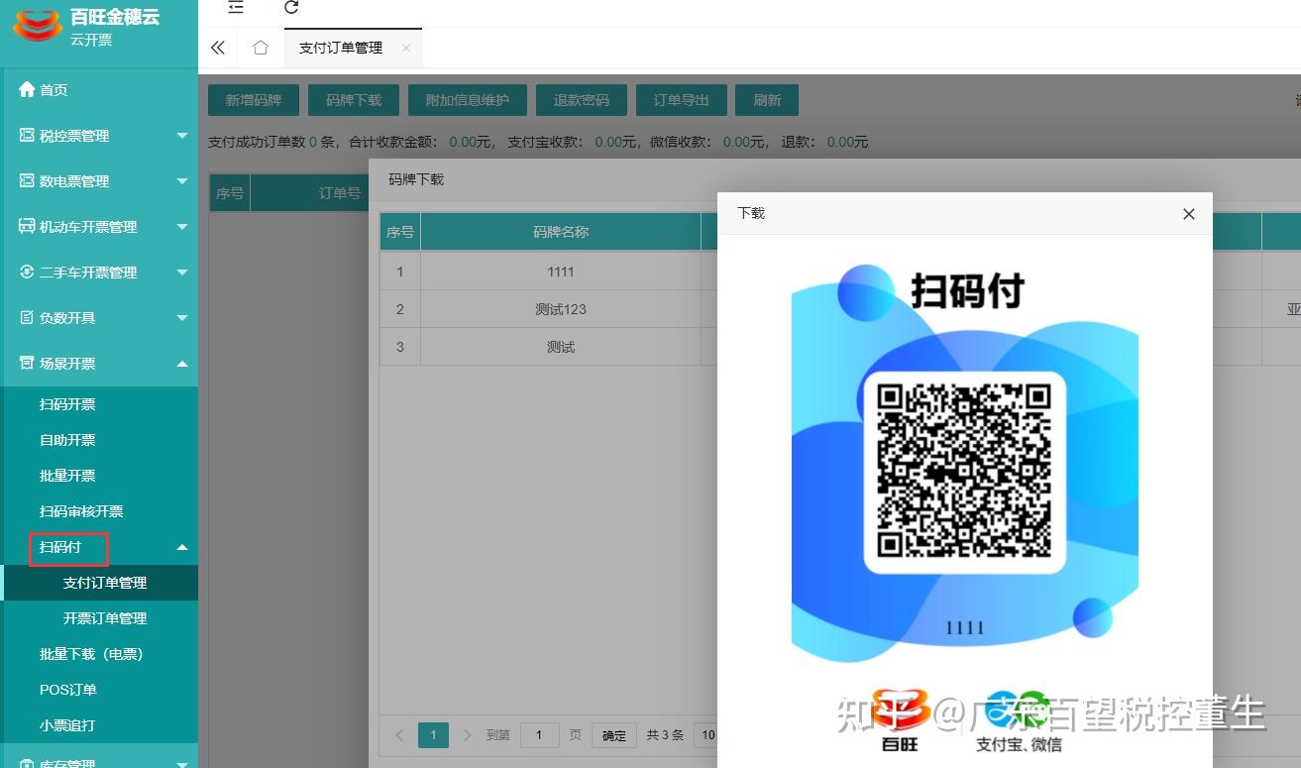Click the 订单导出 button
The height and width of the screenshot is (768, 1301).
pyautogui.click(x=682, y=100)
